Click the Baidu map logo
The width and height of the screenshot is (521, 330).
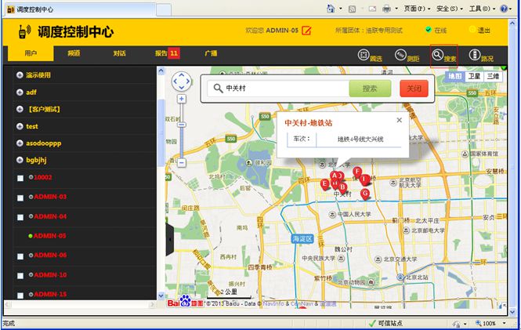pyautogui.click(x=185, y=302)
